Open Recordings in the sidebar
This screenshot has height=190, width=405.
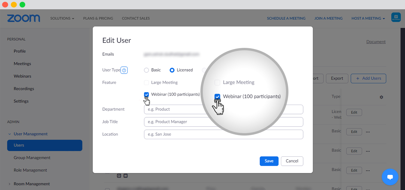(24, 89)
